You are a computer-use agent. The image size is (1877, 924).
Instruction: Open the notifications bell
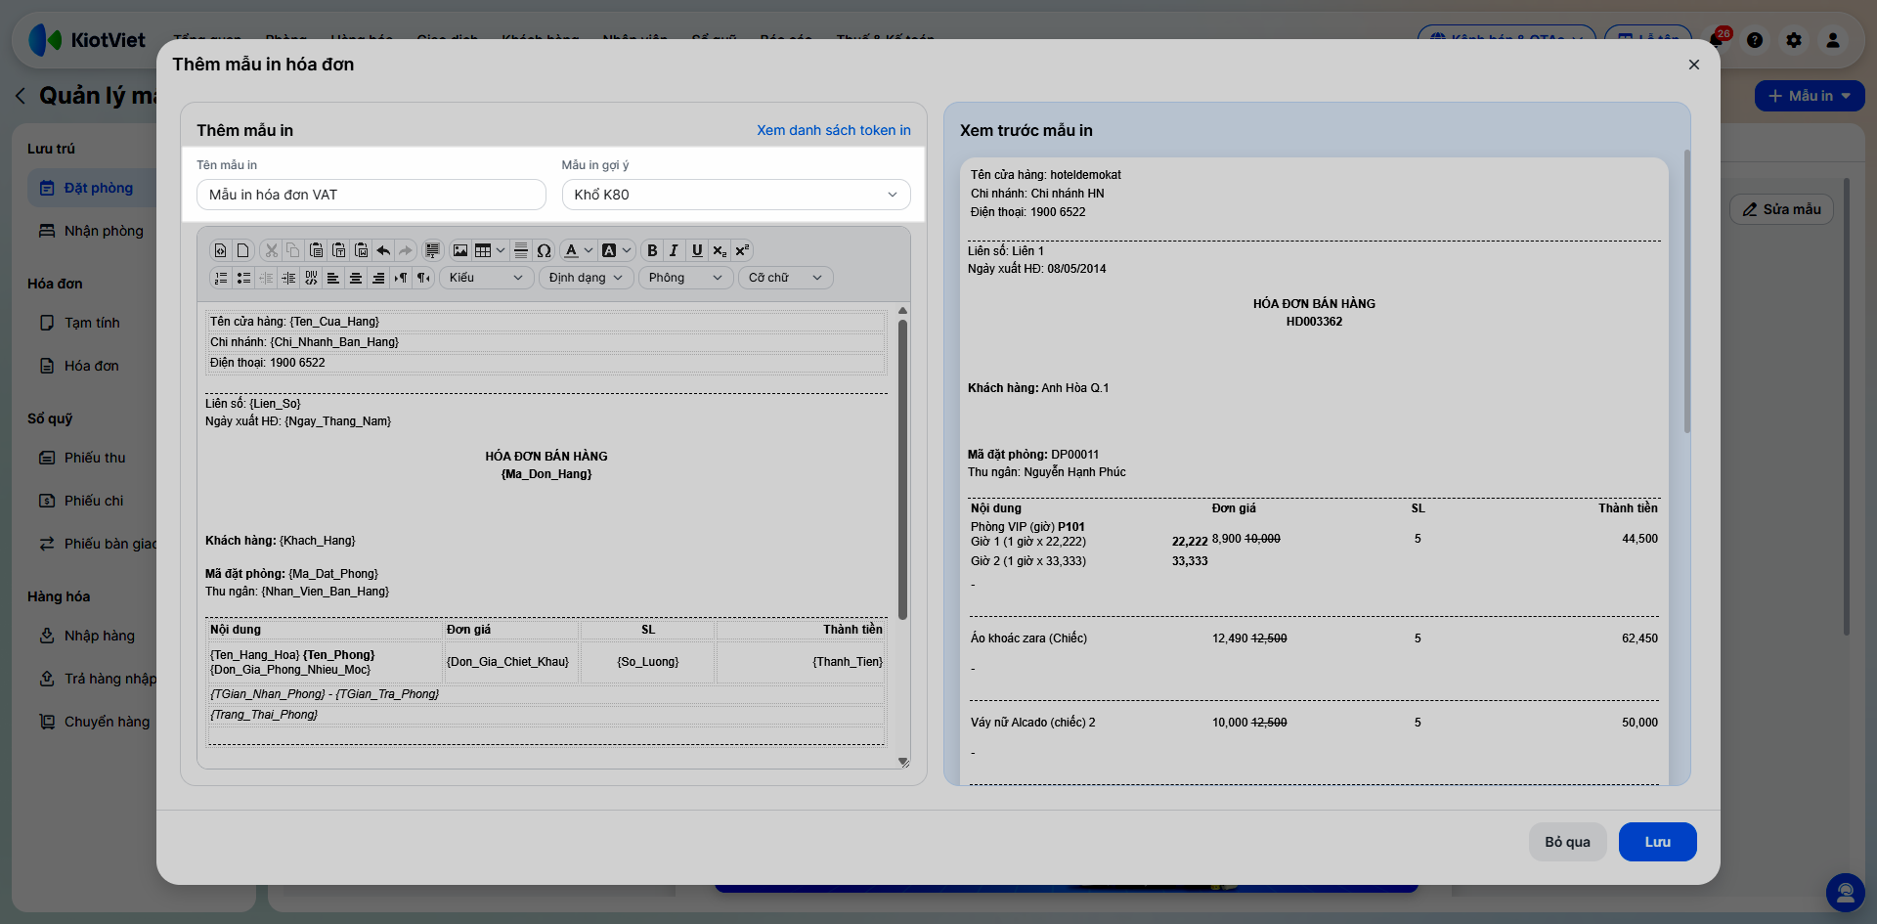1718,40
